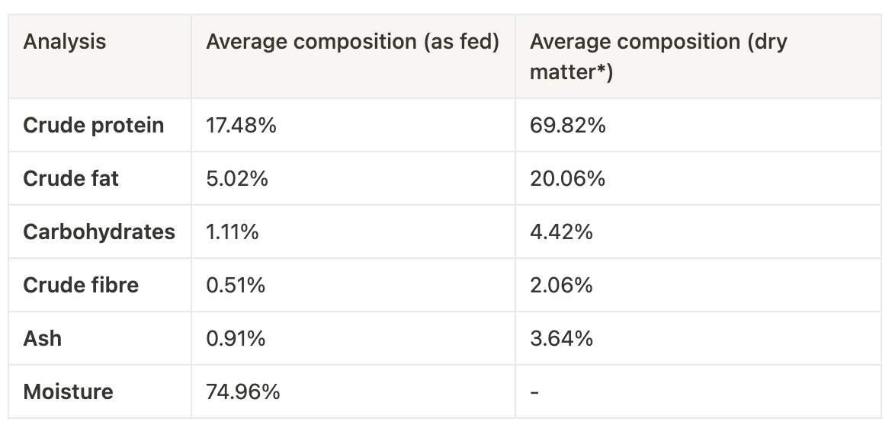The image size is (892, 428).
Task: Click the 20.06% dry matter cell
Action: coord(568,178)
